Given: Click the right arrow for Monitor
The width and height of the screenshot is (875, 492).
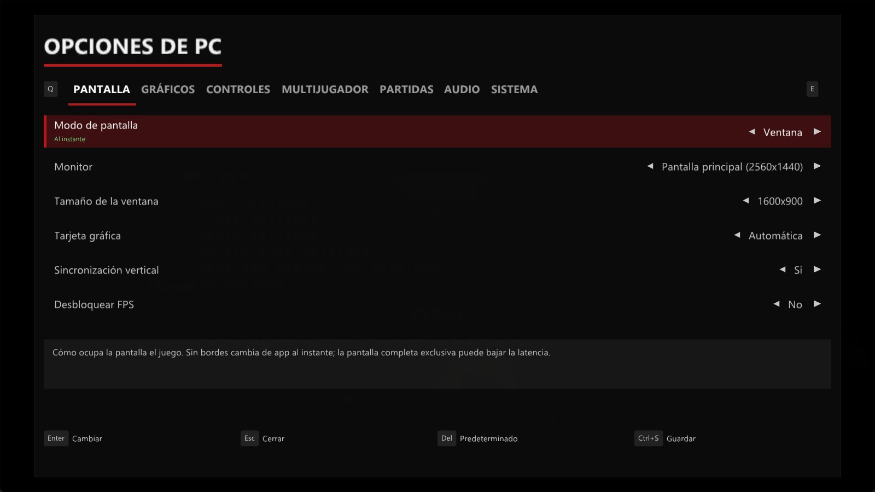Looking at the screenshot, I should pyautogui.click(x=817, y=166).
